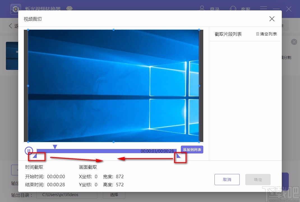Viewport: 300px width, 202px height.
Task: Select the end trim handle below timeline
Action: [178, 155]
